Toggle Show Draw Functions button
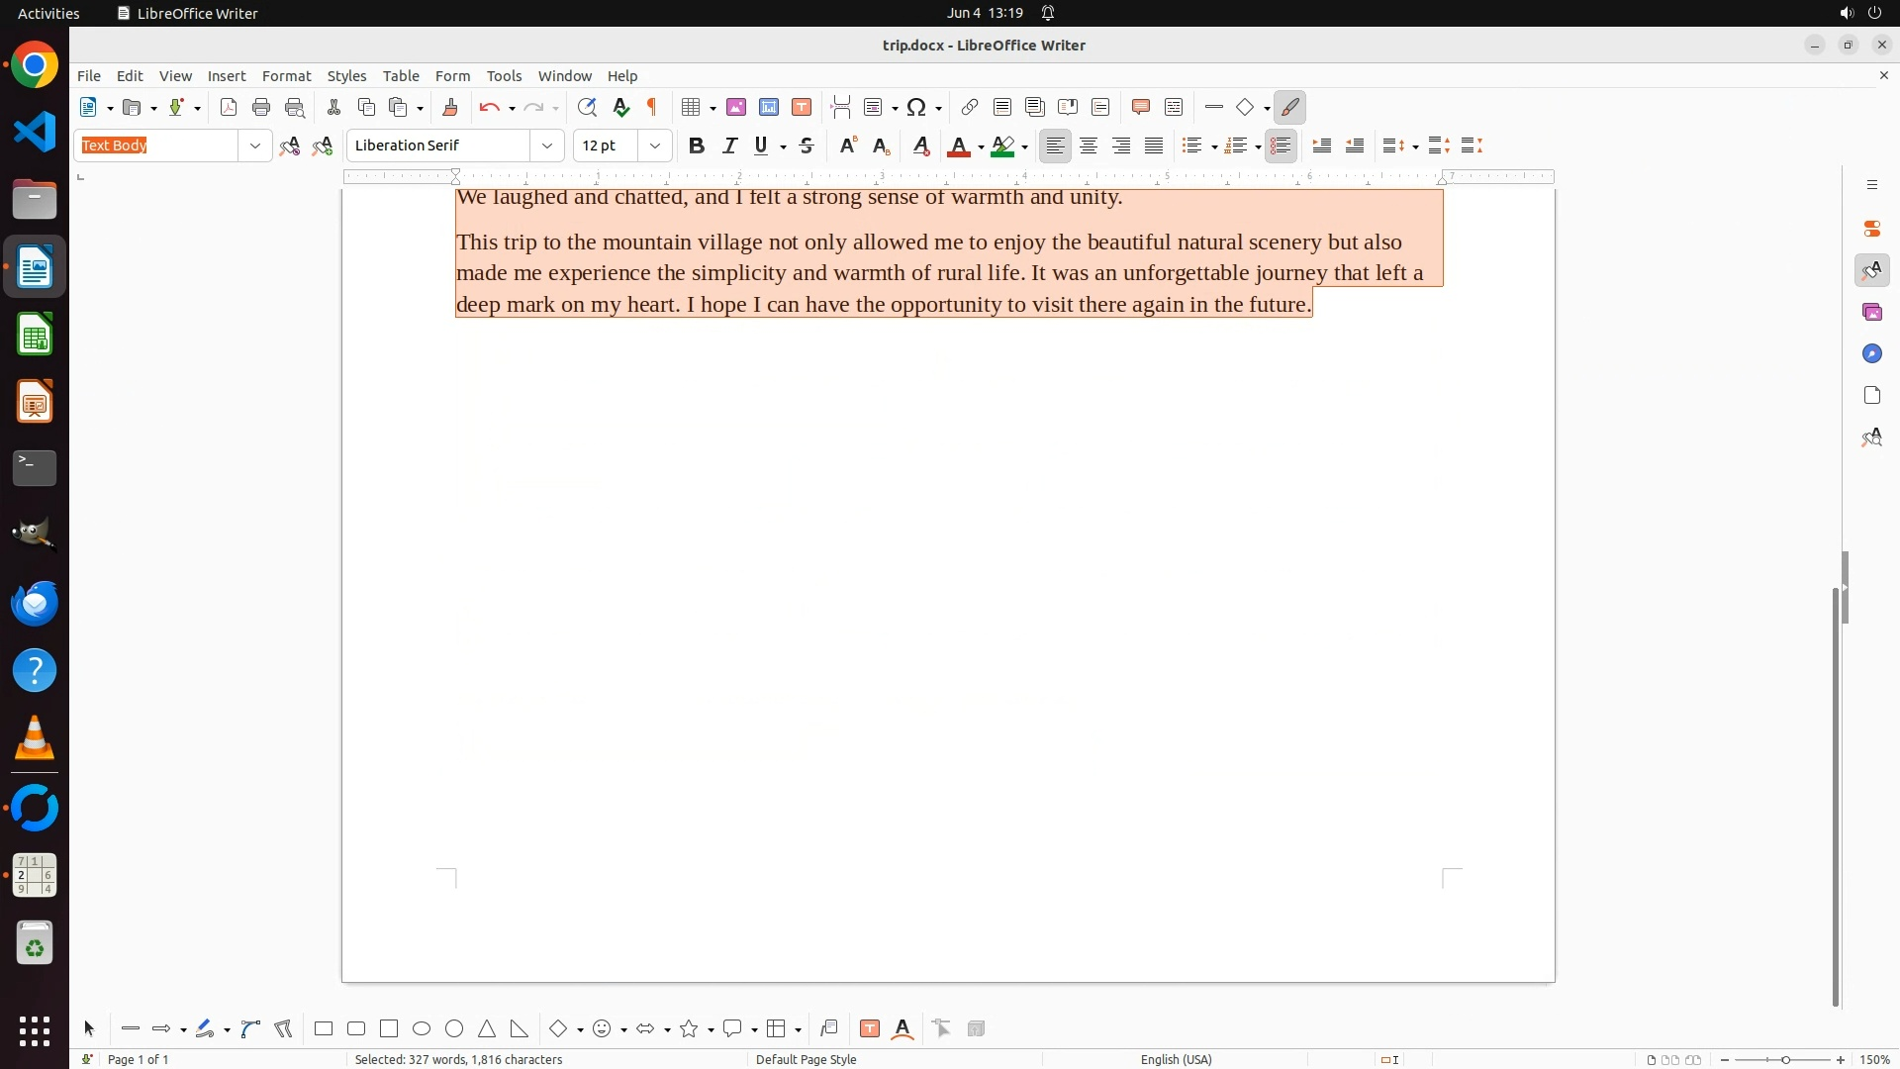The image size is (1900, 1069). click(1289, 107)
